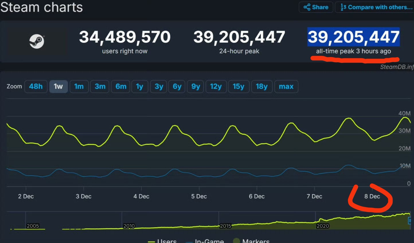The width and height of the screenshot is (414, 243).
Task: Toggle the In-Game legend series
Action: (205, 240)
